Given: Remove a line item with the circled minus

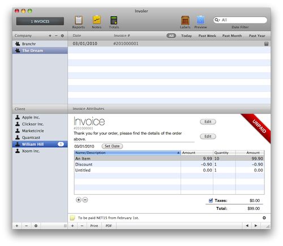Looking at the screenshot, I should click(85, 200).
